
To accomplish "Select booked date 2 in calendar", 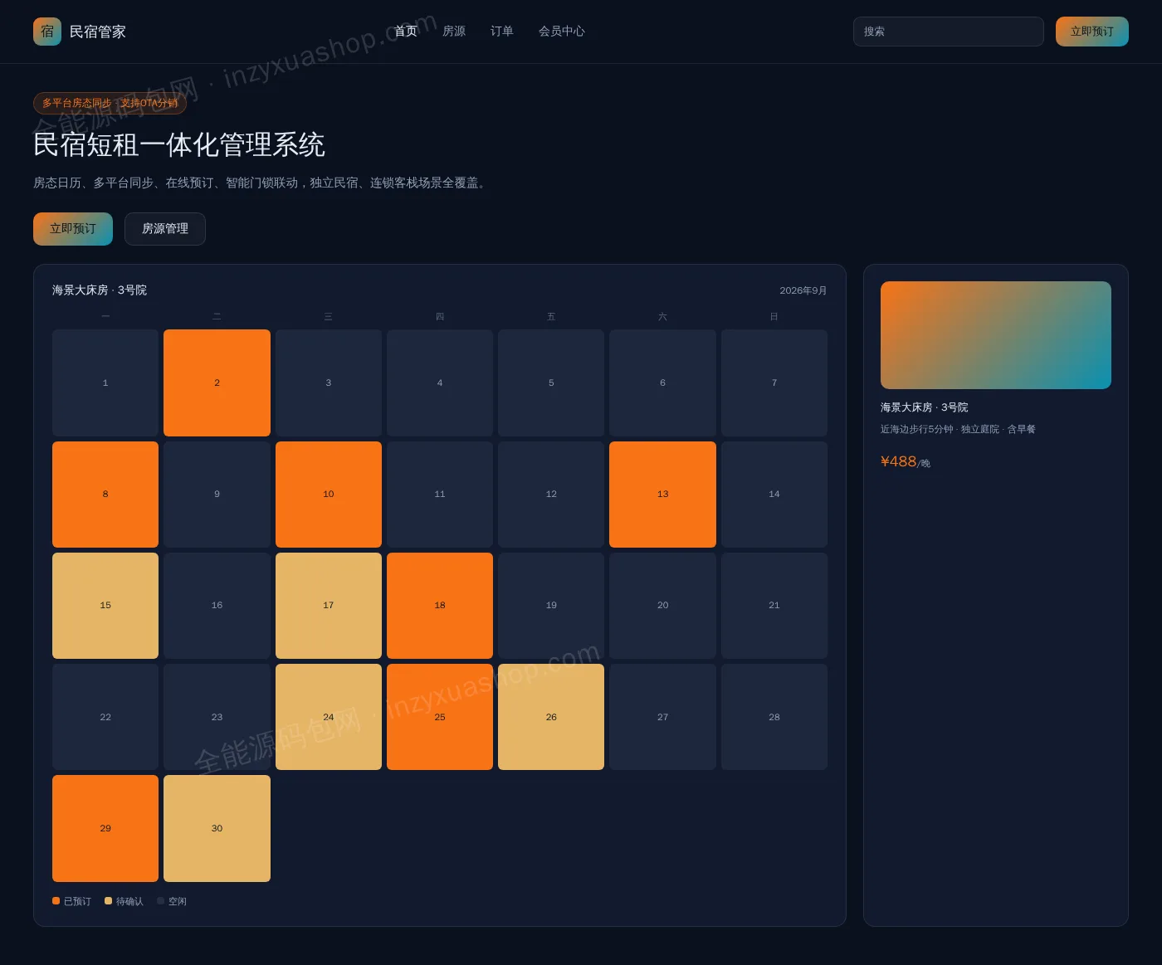I will pyautogui.click(x=217, y=383).
